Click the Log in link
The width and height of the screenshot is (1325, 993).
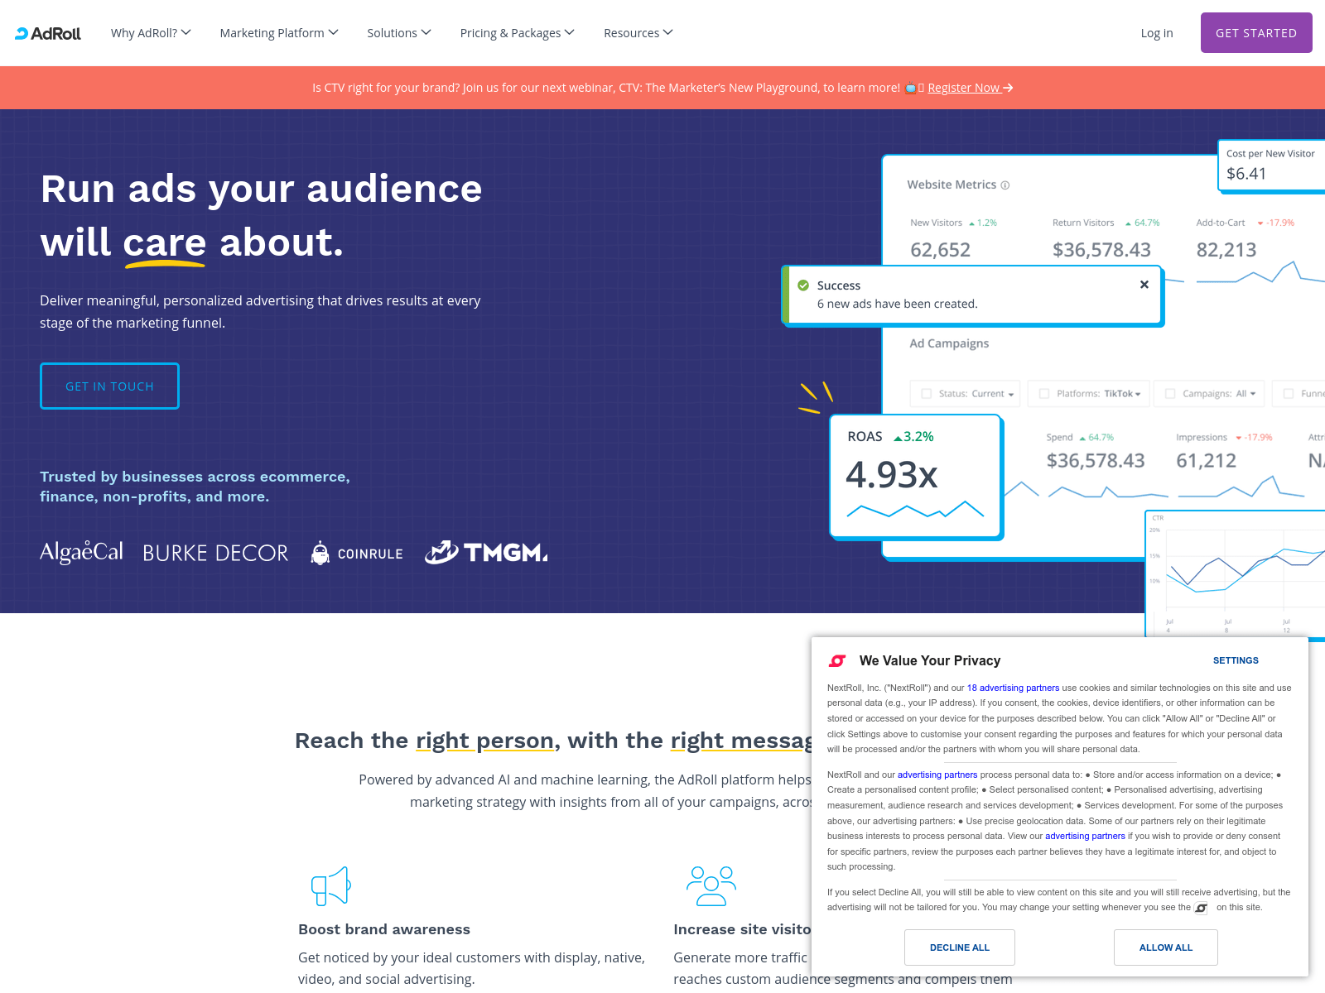pyautogui.click(x=1157, y=33)
